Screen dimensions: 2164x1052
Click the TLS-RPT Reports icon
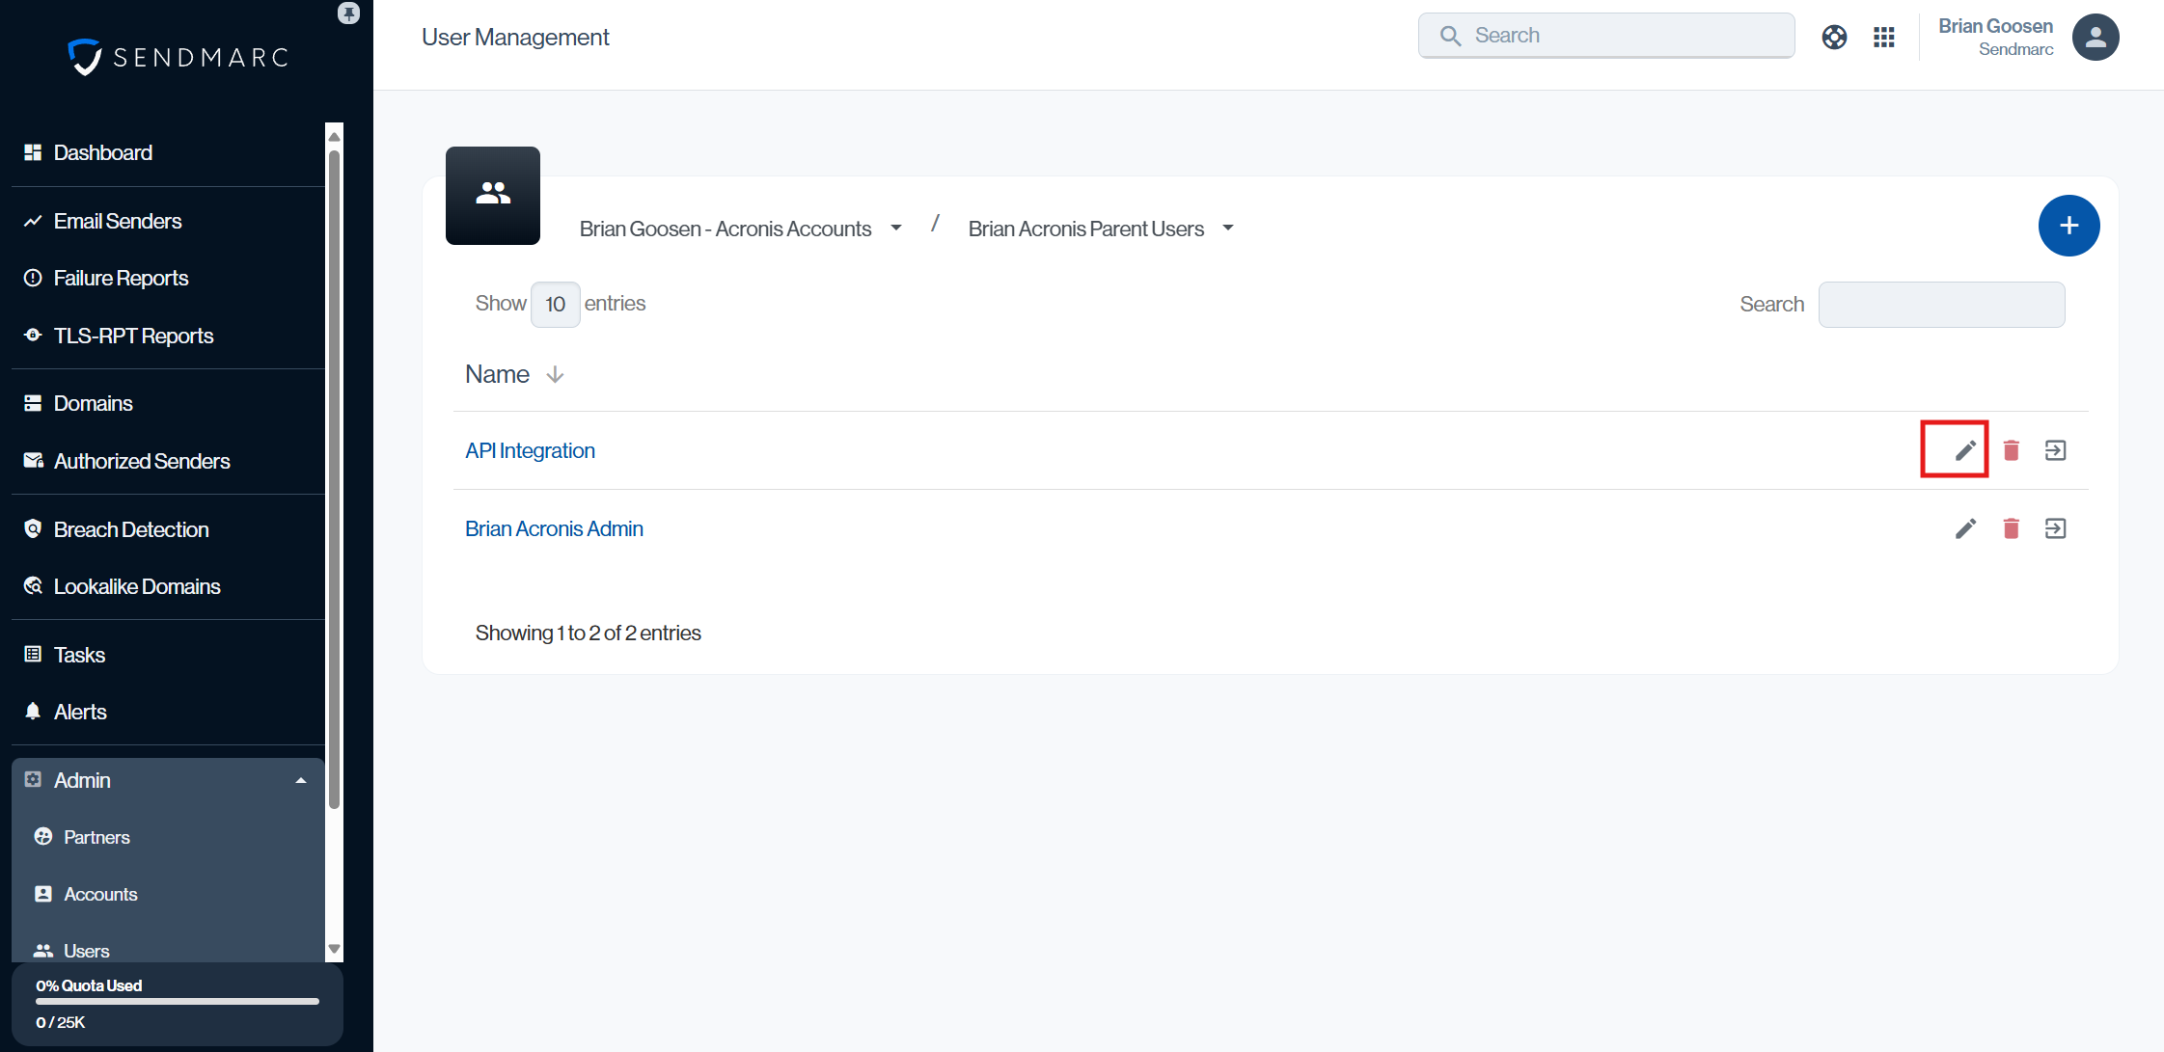(33, 335)
